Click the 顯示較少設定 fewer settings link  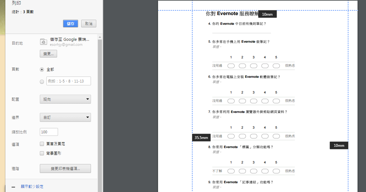point(32,186)
